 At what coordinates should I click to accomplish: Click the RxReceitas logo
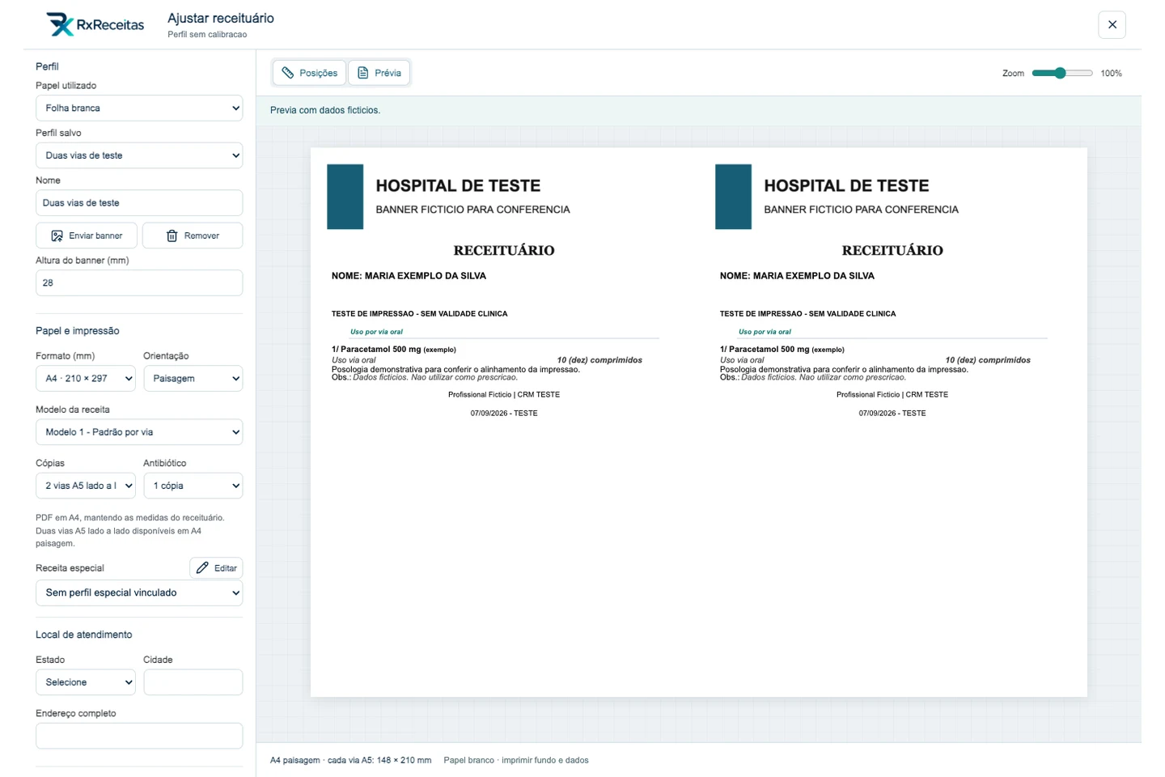click(95, 25)
